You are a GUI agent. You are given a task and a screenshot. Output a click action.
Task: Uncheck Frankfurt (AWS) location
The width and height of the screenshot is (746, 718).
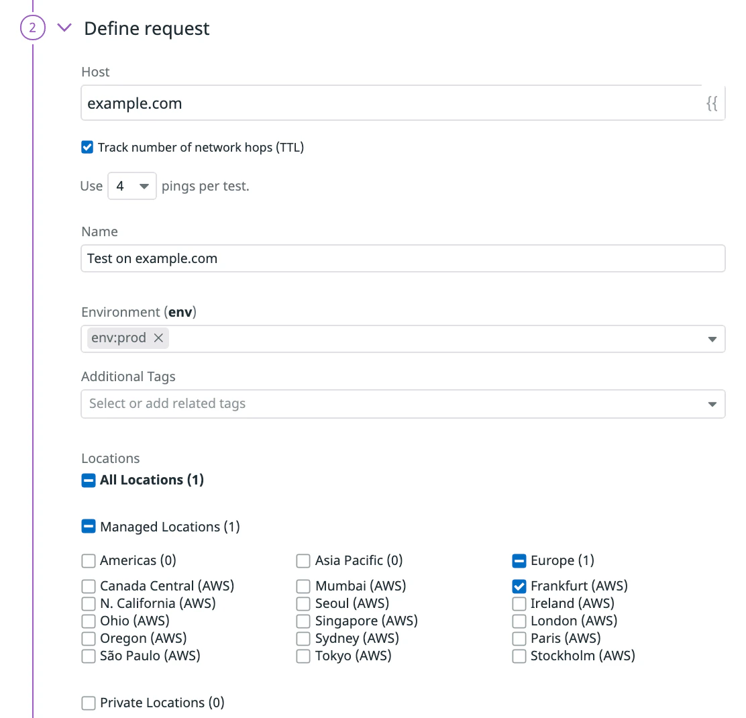(519, 586)
